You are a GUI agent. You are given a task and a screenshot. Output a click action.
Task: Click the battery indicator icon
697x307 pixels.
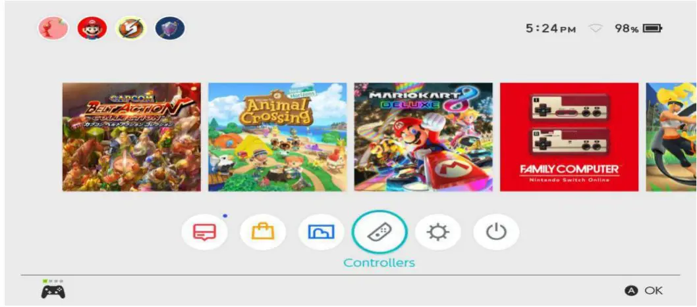pos(653,29)
